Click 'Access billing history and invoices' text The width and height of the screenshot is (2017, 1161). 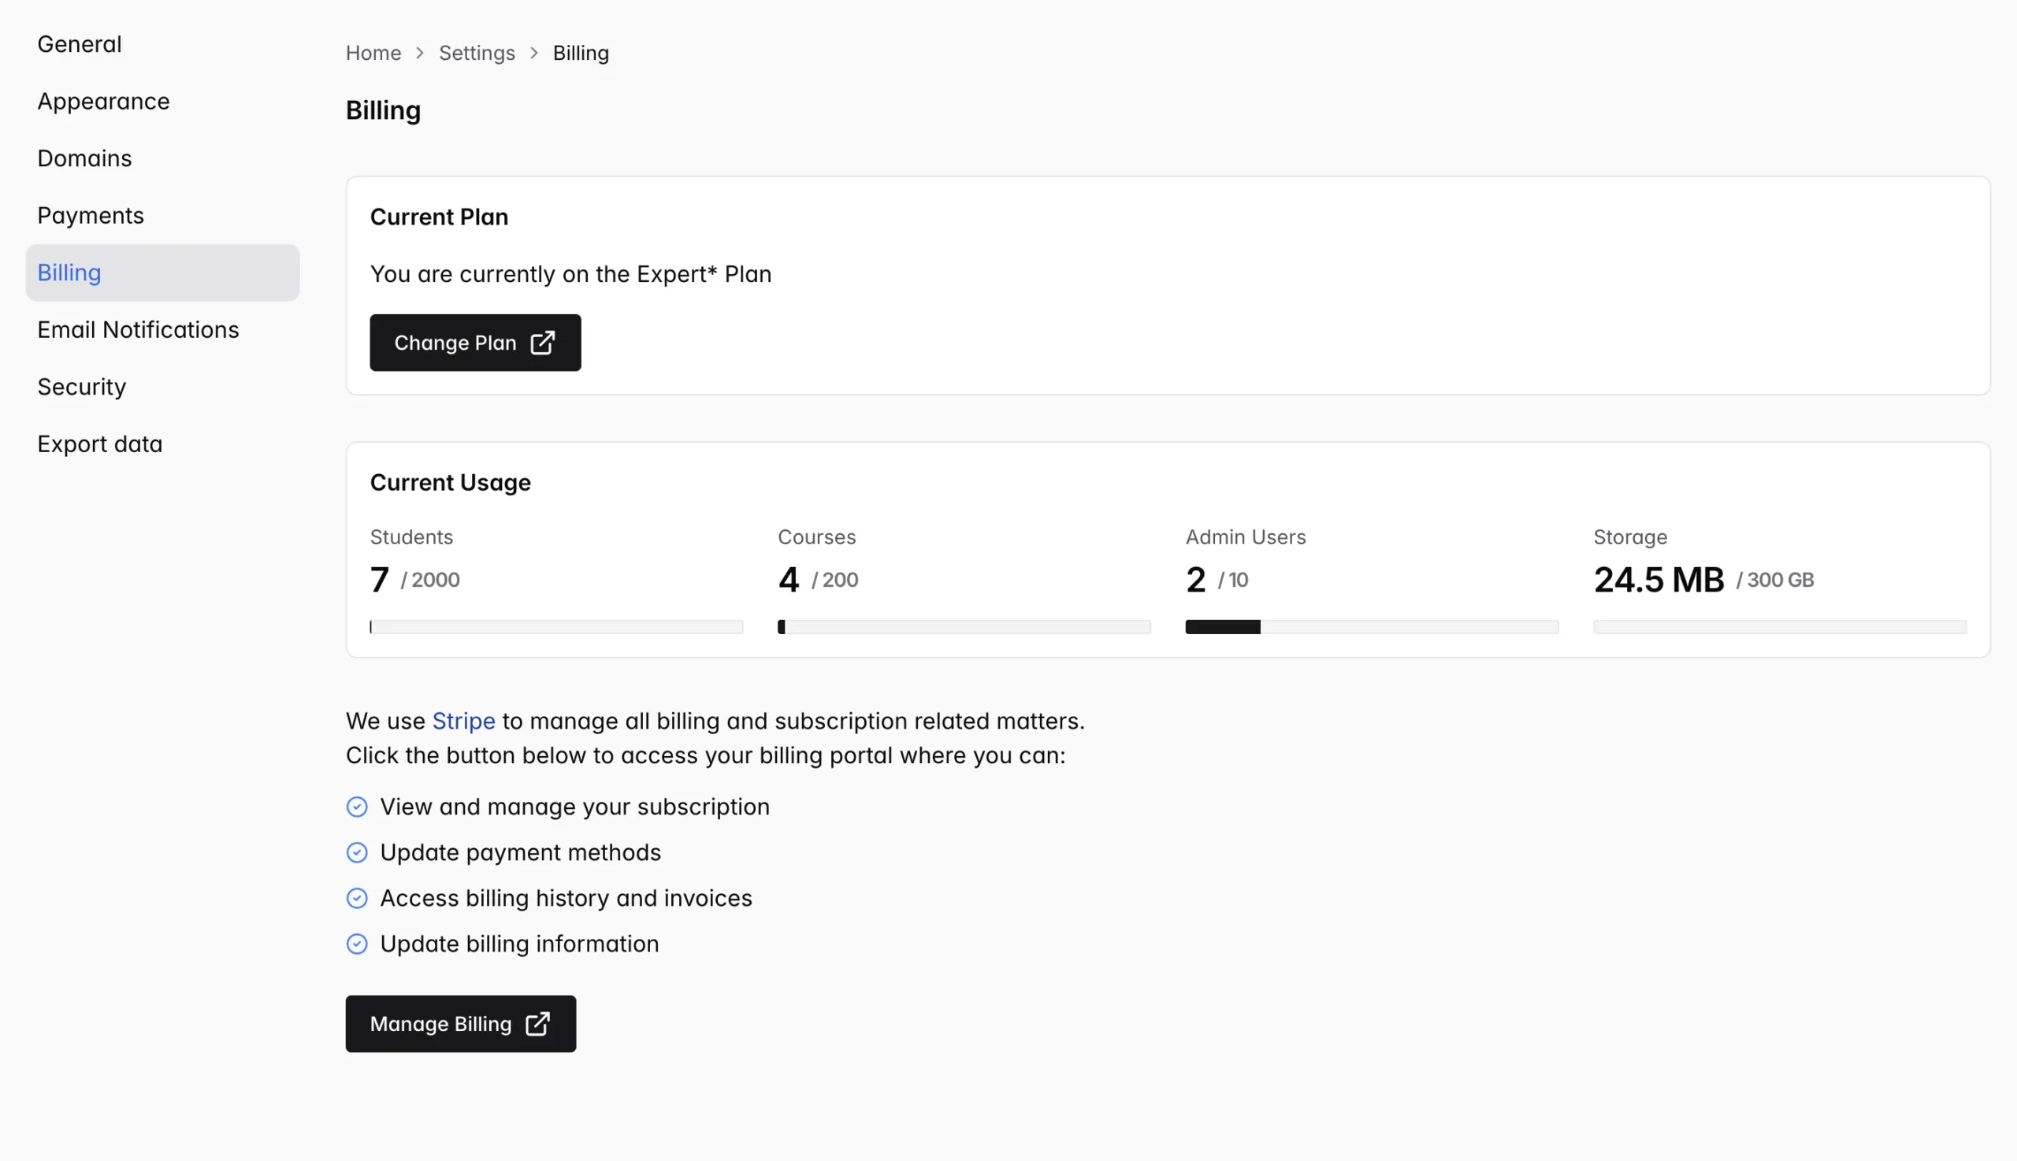(566, 899)
